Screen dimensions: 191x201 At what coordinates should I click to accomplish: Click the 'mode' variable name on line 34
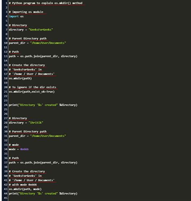tap(12, 149)
